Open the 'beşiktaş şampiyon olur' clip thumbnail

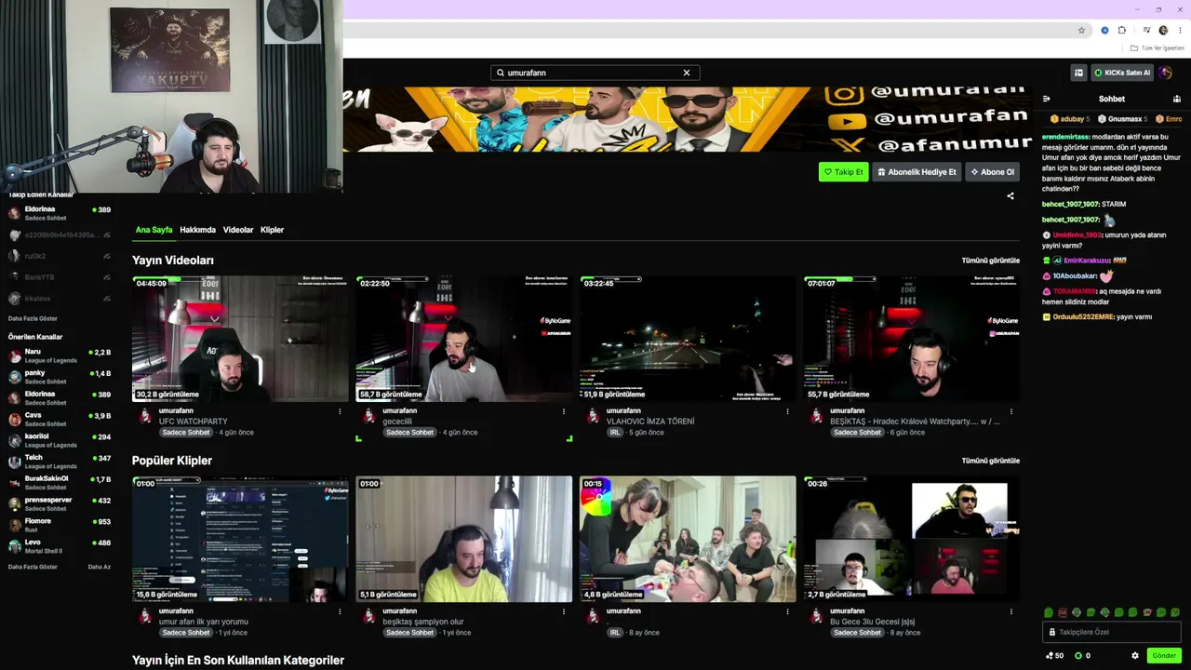[x=464, y=539]
